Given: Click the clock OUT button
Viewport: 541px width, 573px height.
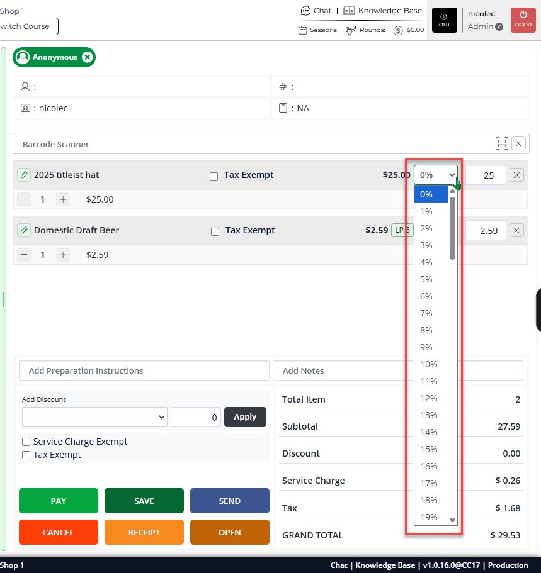Looking at the screenshot, I should pos(444,20).
